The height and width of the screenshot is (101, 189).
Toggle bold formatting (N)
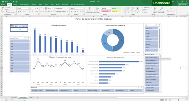click(18, 11)
